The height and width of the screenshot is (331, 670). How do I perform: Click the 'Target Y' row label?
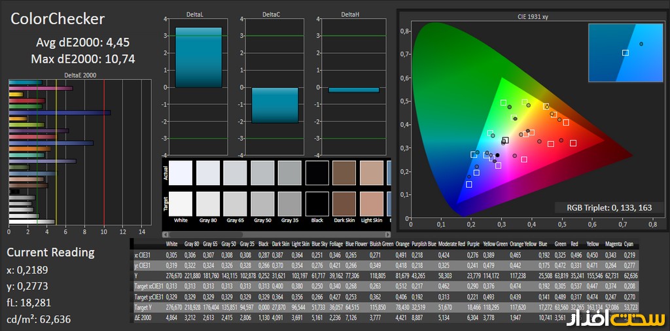point(145,307)
